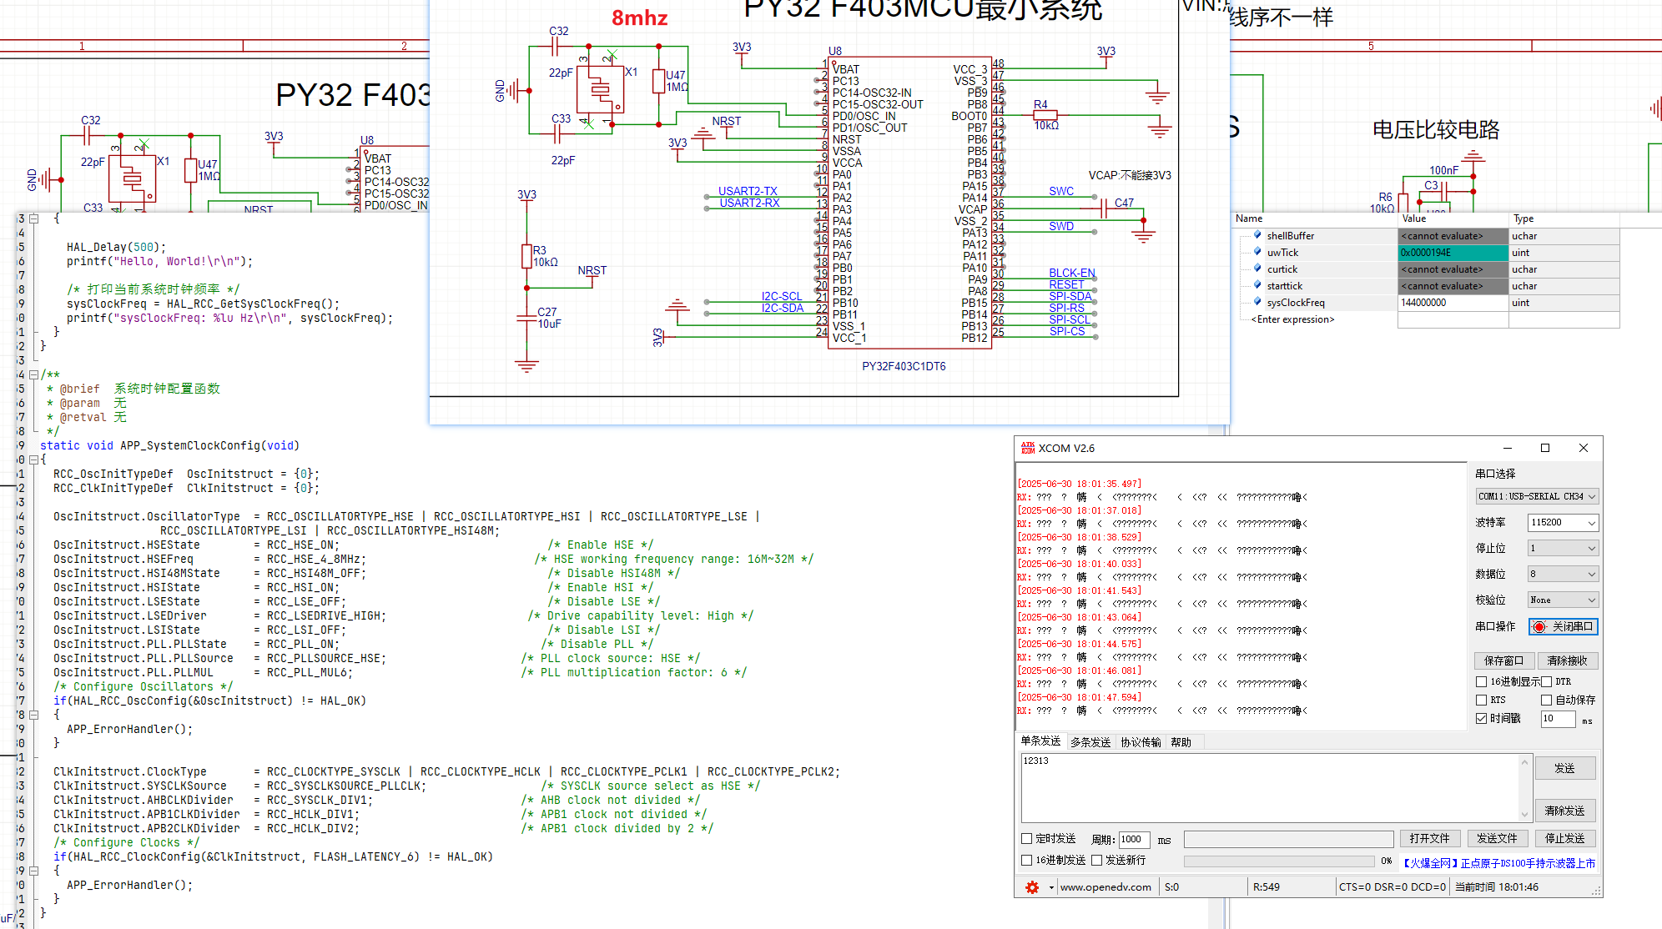Open the XCOM settings gear icon

1032,887
